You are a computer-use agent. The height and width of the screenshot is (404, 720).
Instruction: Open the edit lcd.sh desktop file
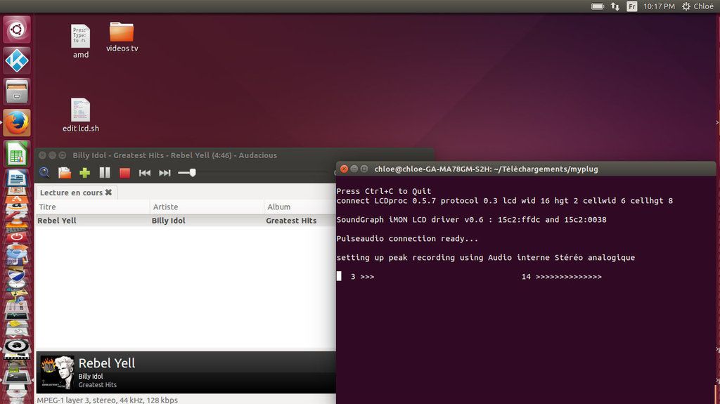coord(81,115)
